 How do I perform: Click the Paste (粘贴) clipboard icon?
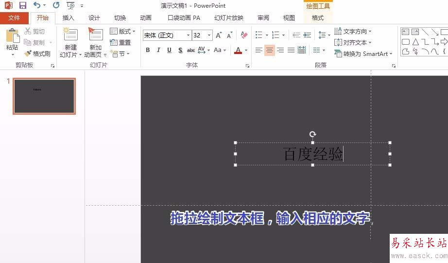(12, 36)
